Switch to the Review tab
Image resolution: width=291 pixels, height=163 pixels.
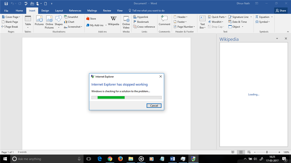pos(107,11)
